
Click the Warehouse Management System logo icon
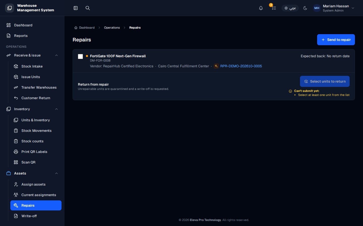point(10,8)
